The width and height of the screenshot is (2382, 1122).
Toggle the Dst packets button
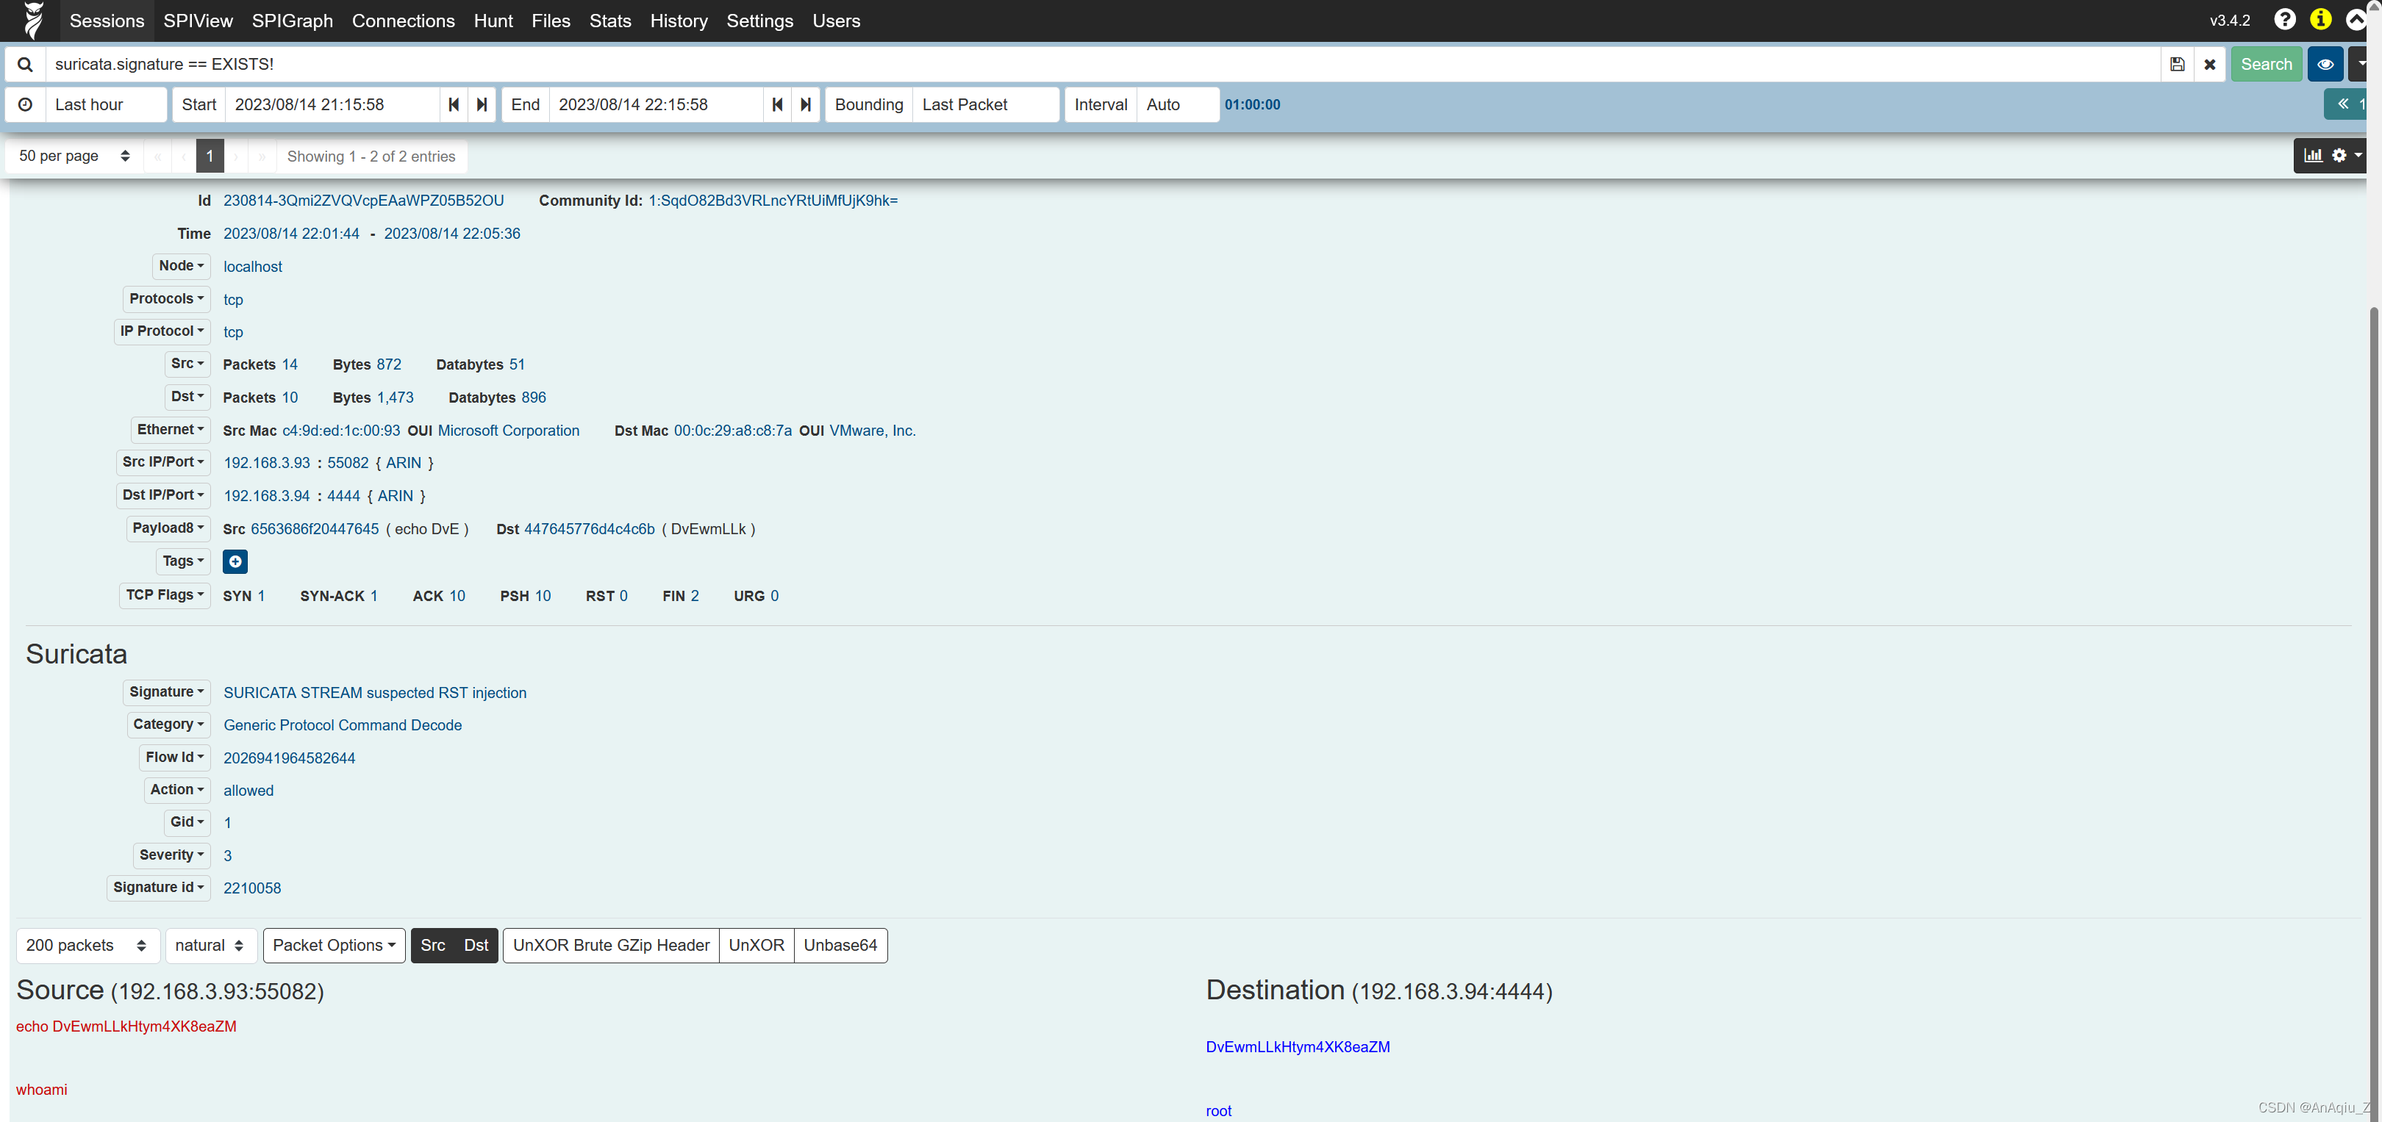[475, 944]
